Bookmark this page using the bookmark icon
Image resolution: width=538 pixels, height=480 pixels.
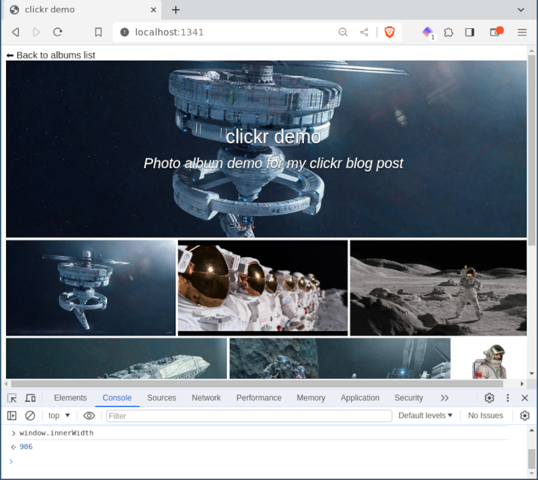click(98, 32)
